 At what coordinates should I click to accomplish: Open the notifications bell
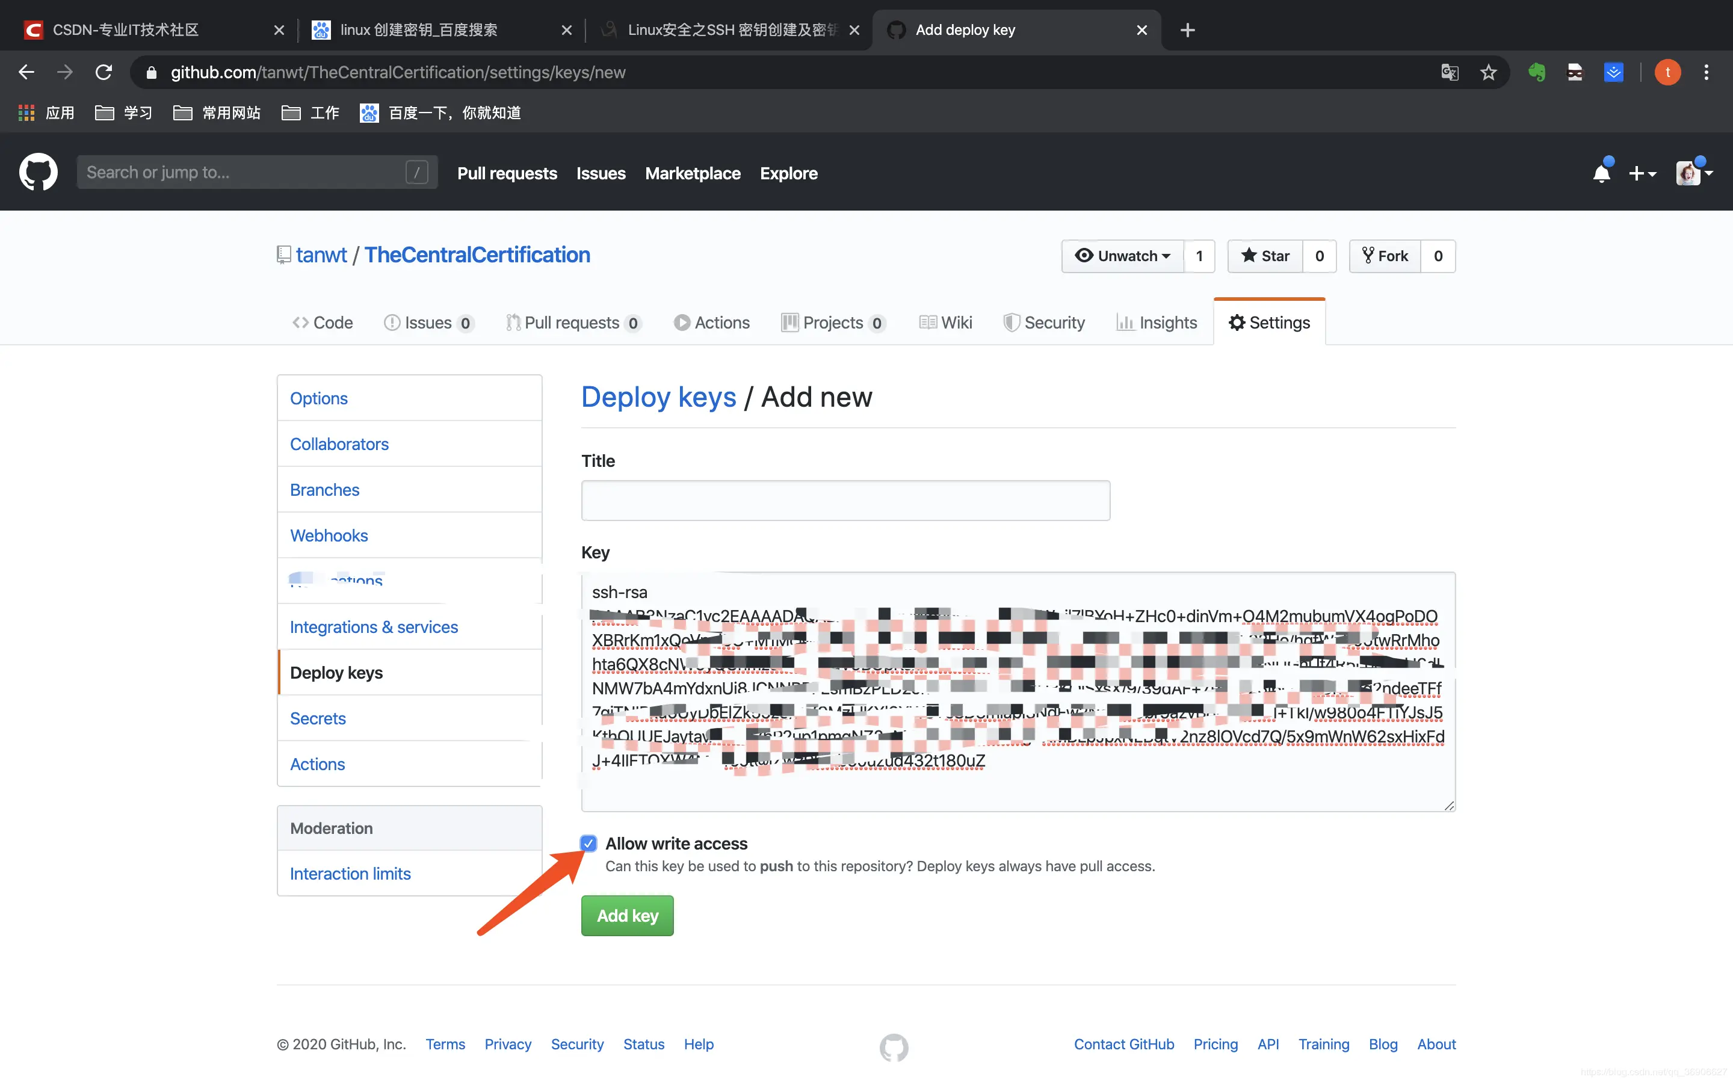pos(1602,173)
